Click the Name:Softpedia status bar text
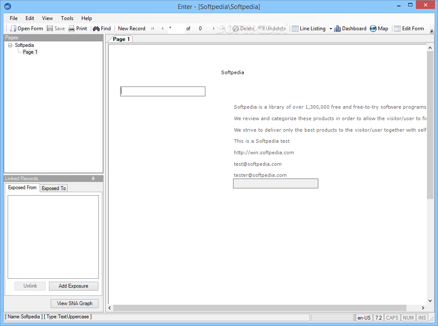Viewport: 438px width, 326px height. (x=24, y=317)
